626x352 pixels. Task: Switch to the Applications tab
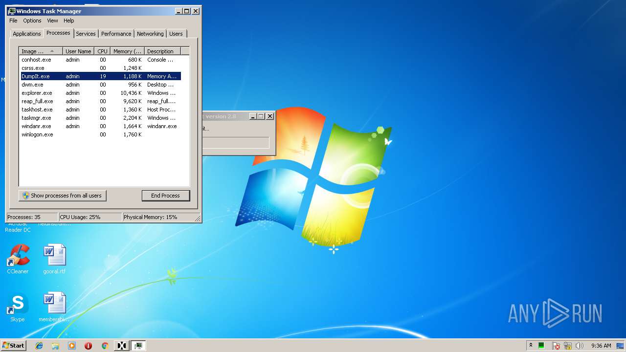click(x=27, y=34)
